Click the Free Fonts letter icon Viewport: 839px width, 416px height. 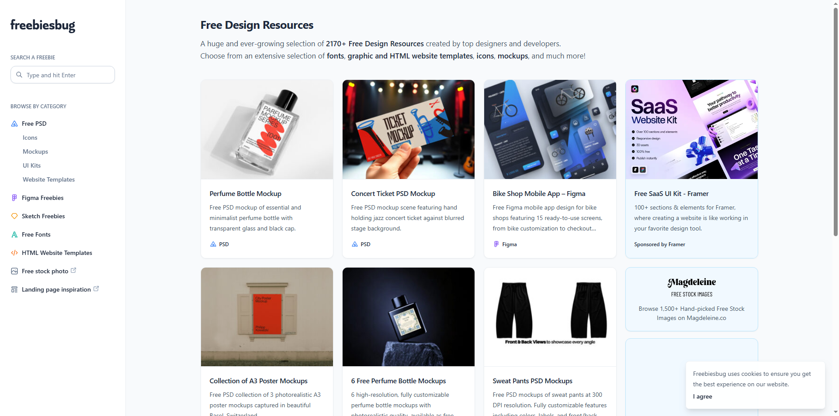point(14,234)
